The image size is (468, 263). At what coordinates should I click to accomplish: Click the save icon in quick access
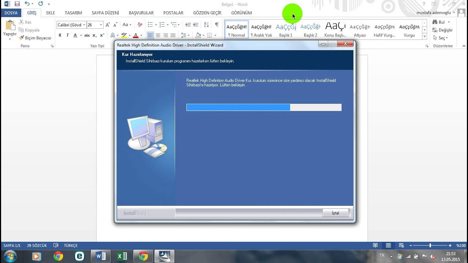tap(17, 4)
